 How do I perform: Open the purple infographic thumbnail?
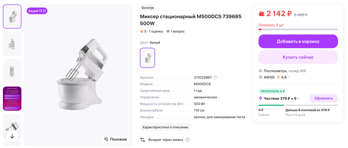coord(12,98)
